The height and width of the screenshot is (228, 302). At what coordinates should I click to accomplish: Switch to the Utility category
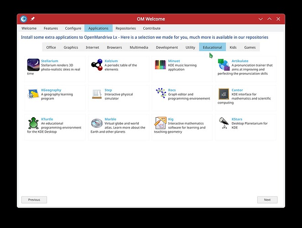pos(190,47)
